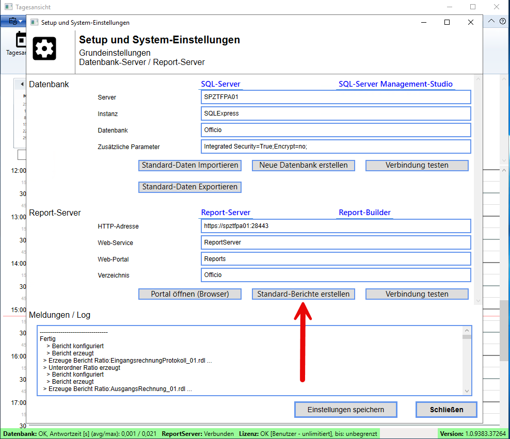Save settings with Einstellungen speichern
The height and width of the screenshot is (439, 510).
(346, 410)
